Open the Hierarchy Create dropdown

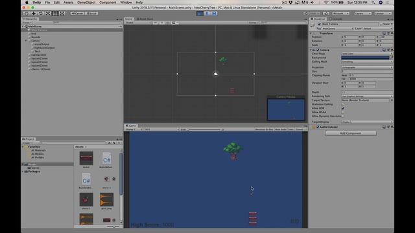(x=27, y=23)
